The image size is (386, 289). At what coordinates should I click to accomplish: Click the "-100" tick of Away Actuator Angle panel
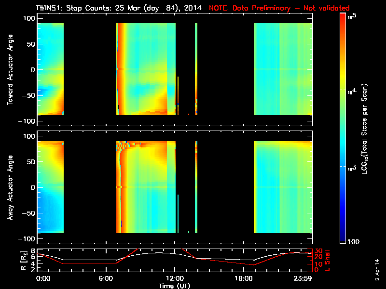pyautogui.click(x=27, y=239)
